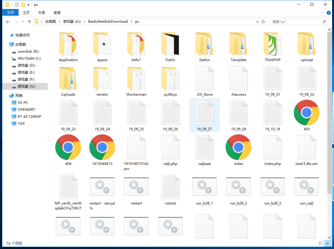This screenshot has width=334, height=249.
Task: Click 此电脑 in the address path
Action: click(51, 22)
